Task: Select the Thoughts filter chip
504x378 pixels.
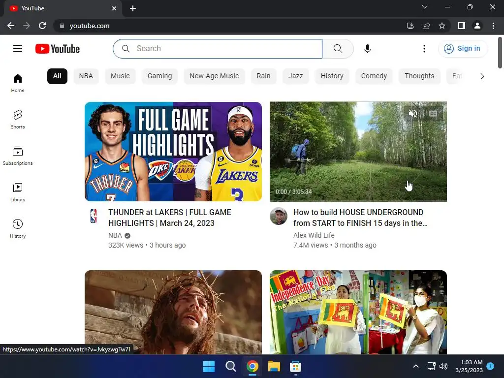Action: (x=419, y=76)
